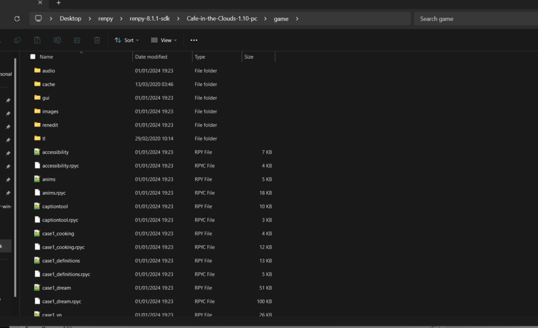Click the captiontool.rpyc file icon
The image size is (538, 328).
pyautogui.click(x=37, y=220)
